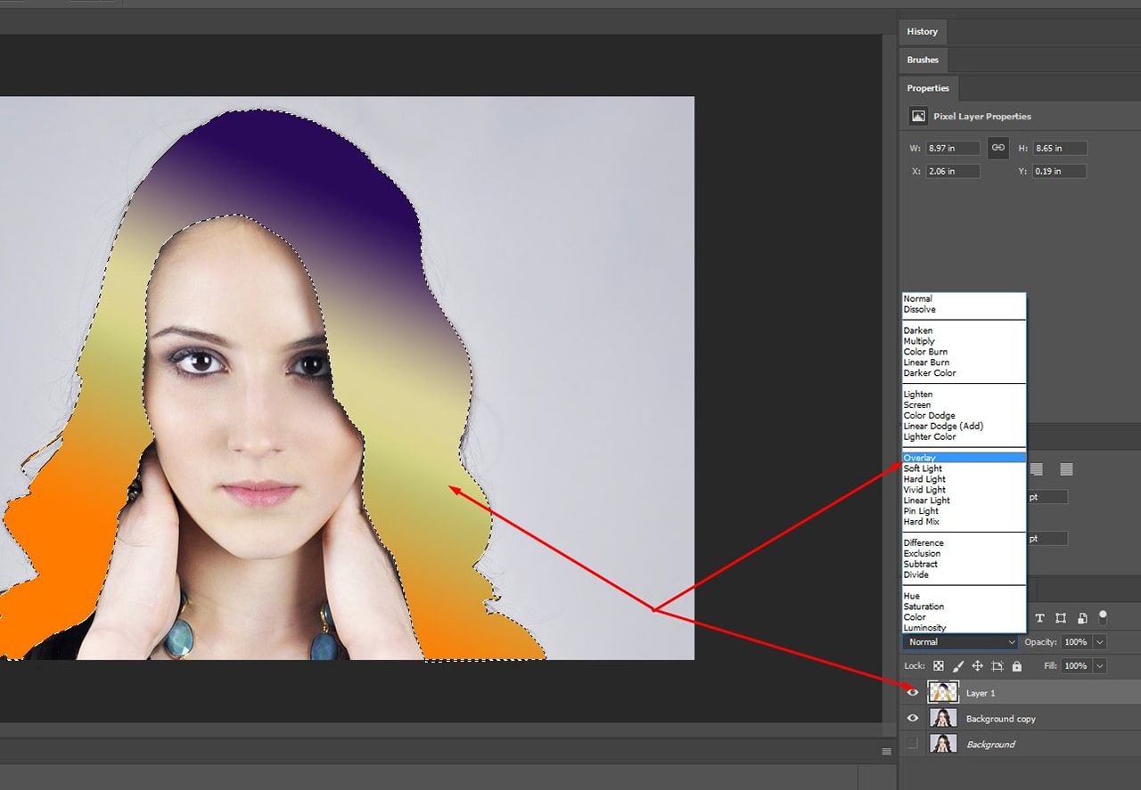1141x790 pixels.
Task: Lock position with the move lock icon
Action: click(x=977, y=665)
